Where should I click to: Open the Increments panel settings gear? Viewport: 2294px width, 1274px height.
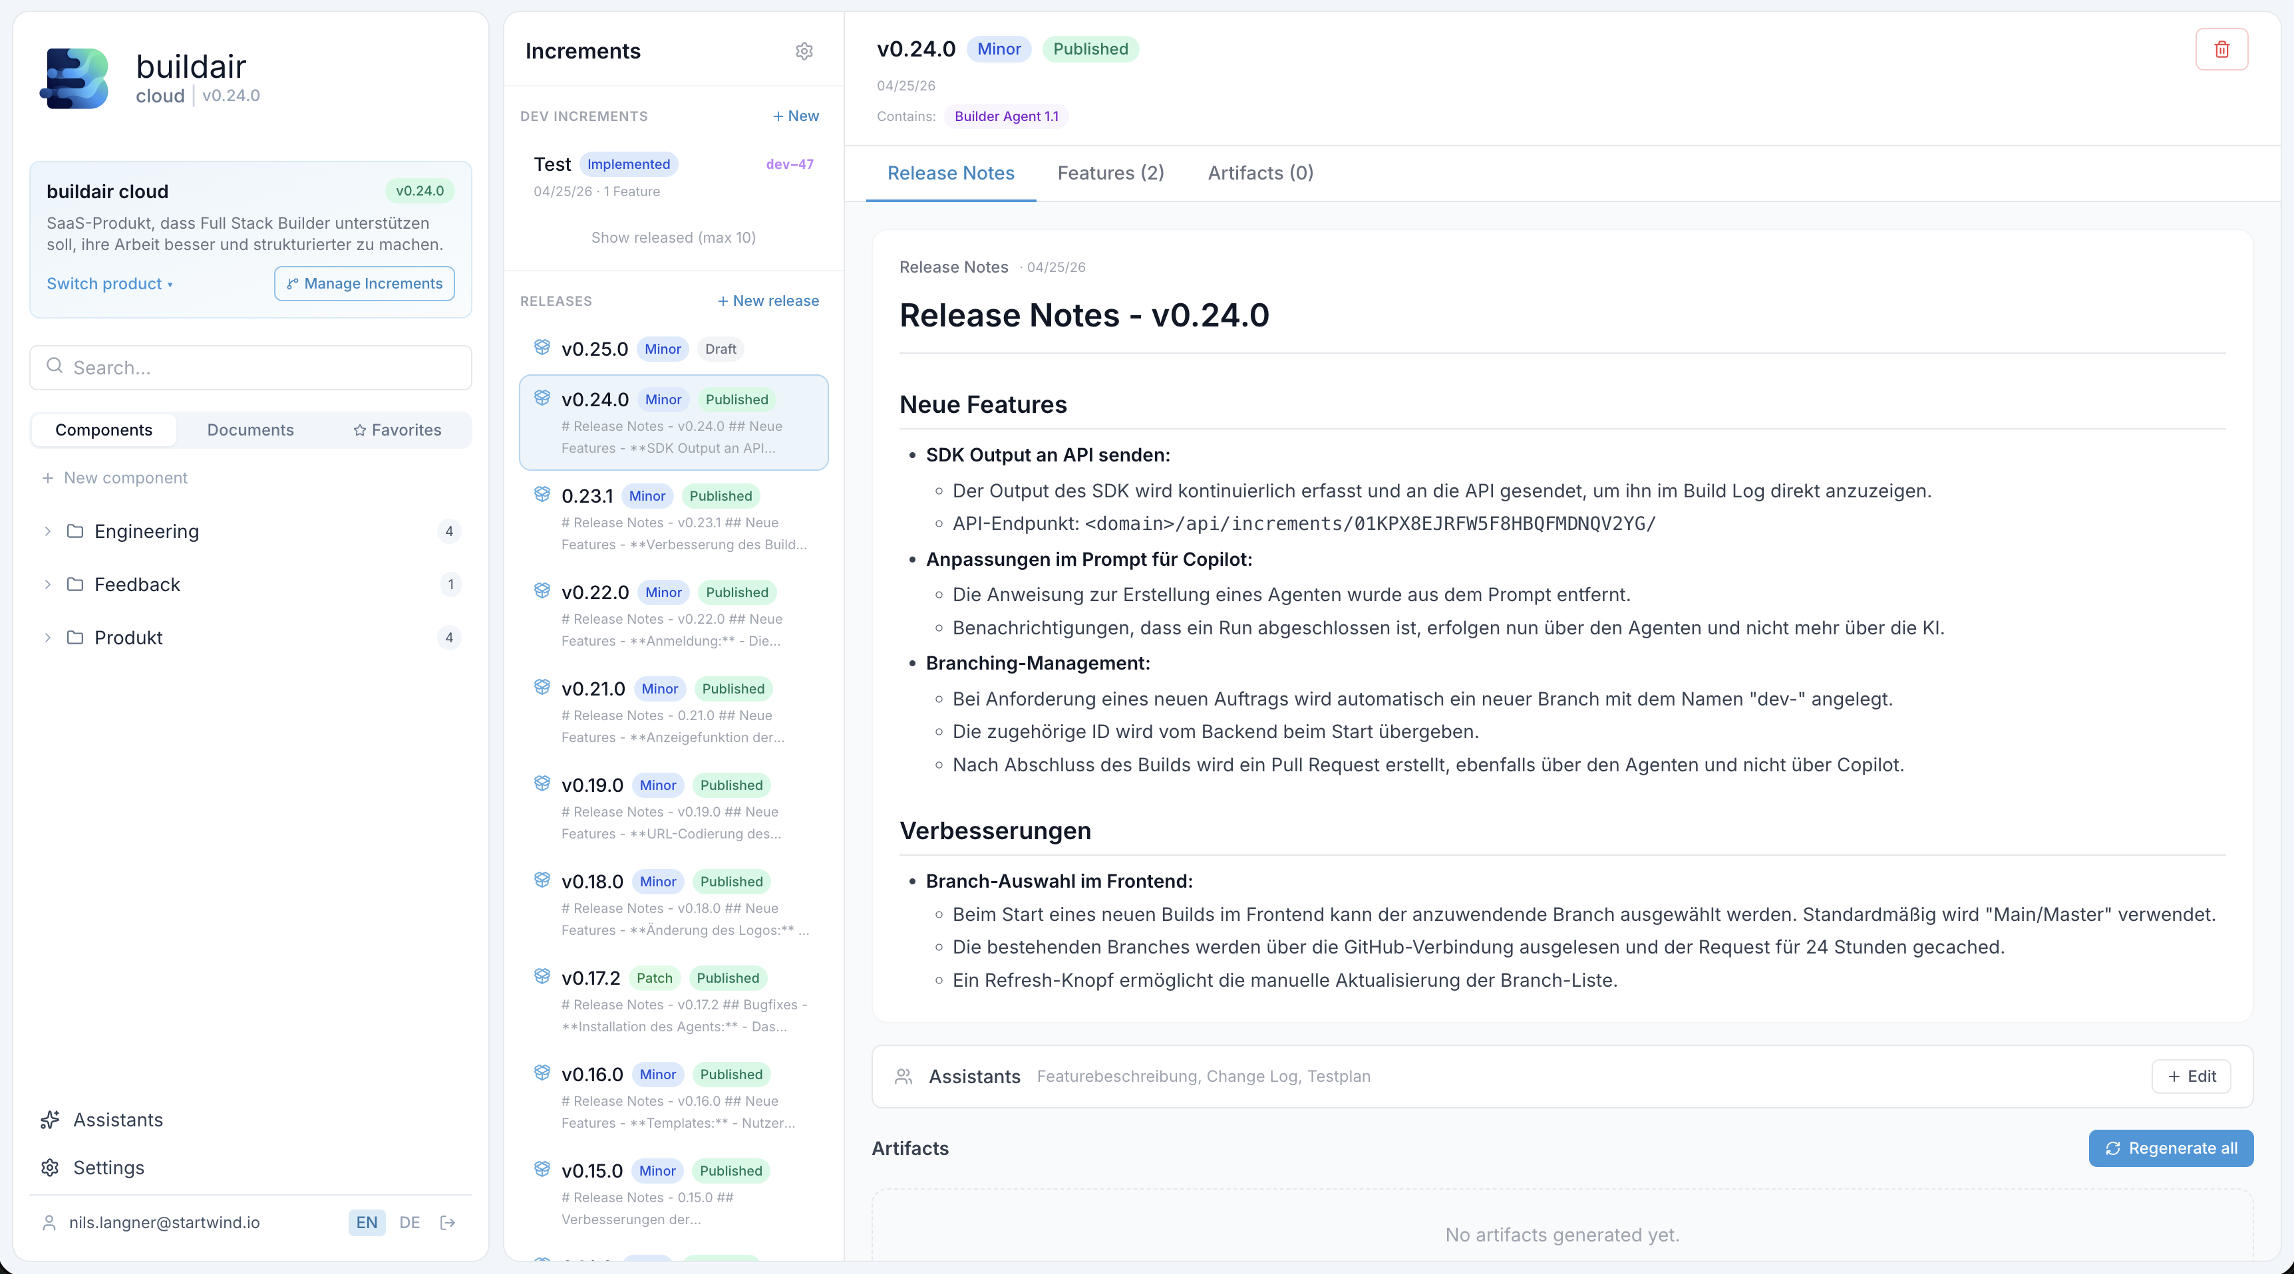click(x=804, y=52)
